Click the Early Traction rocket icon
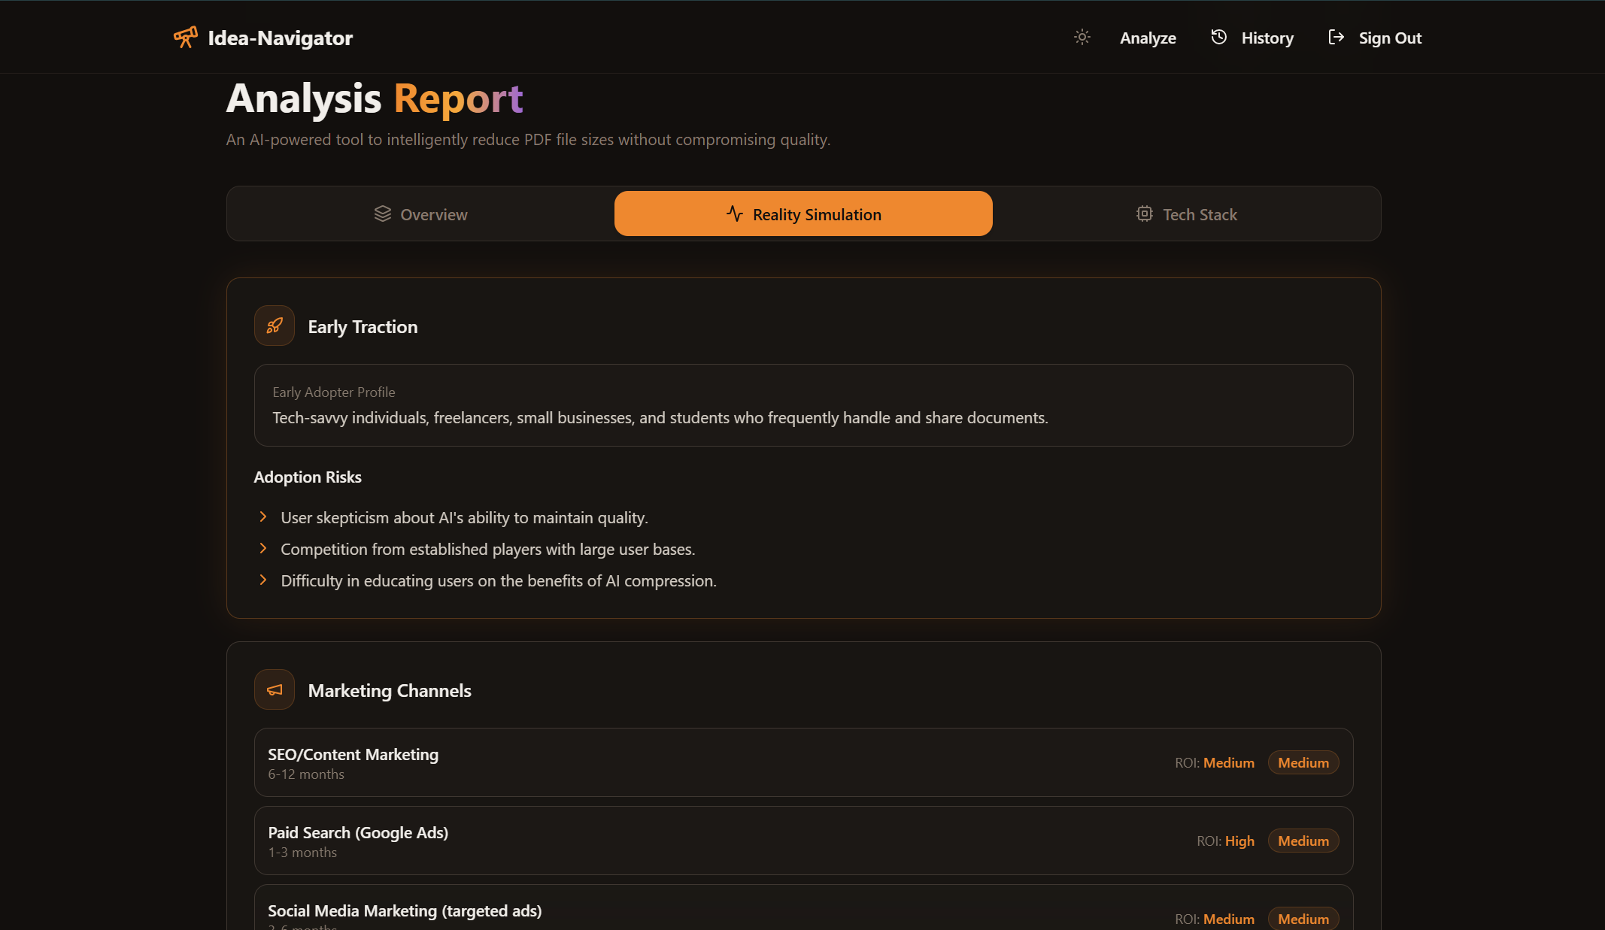Screen dimensions: 1605x930 pyautogui.click(x=275, y=326)
